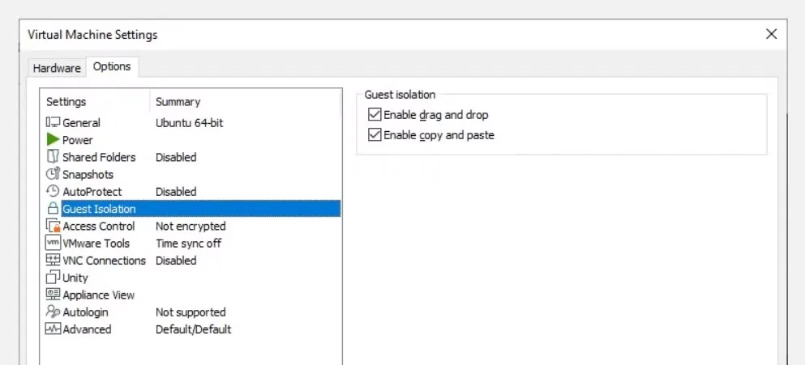Select the Guest Isolation row label
Image resolution: width=805 pixels, height=365 pixels.
99,209
